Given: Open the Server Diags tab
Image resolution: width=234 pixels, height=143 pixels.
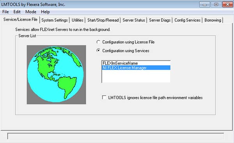Looking at the screenshot, I should (x=160, y=20).
